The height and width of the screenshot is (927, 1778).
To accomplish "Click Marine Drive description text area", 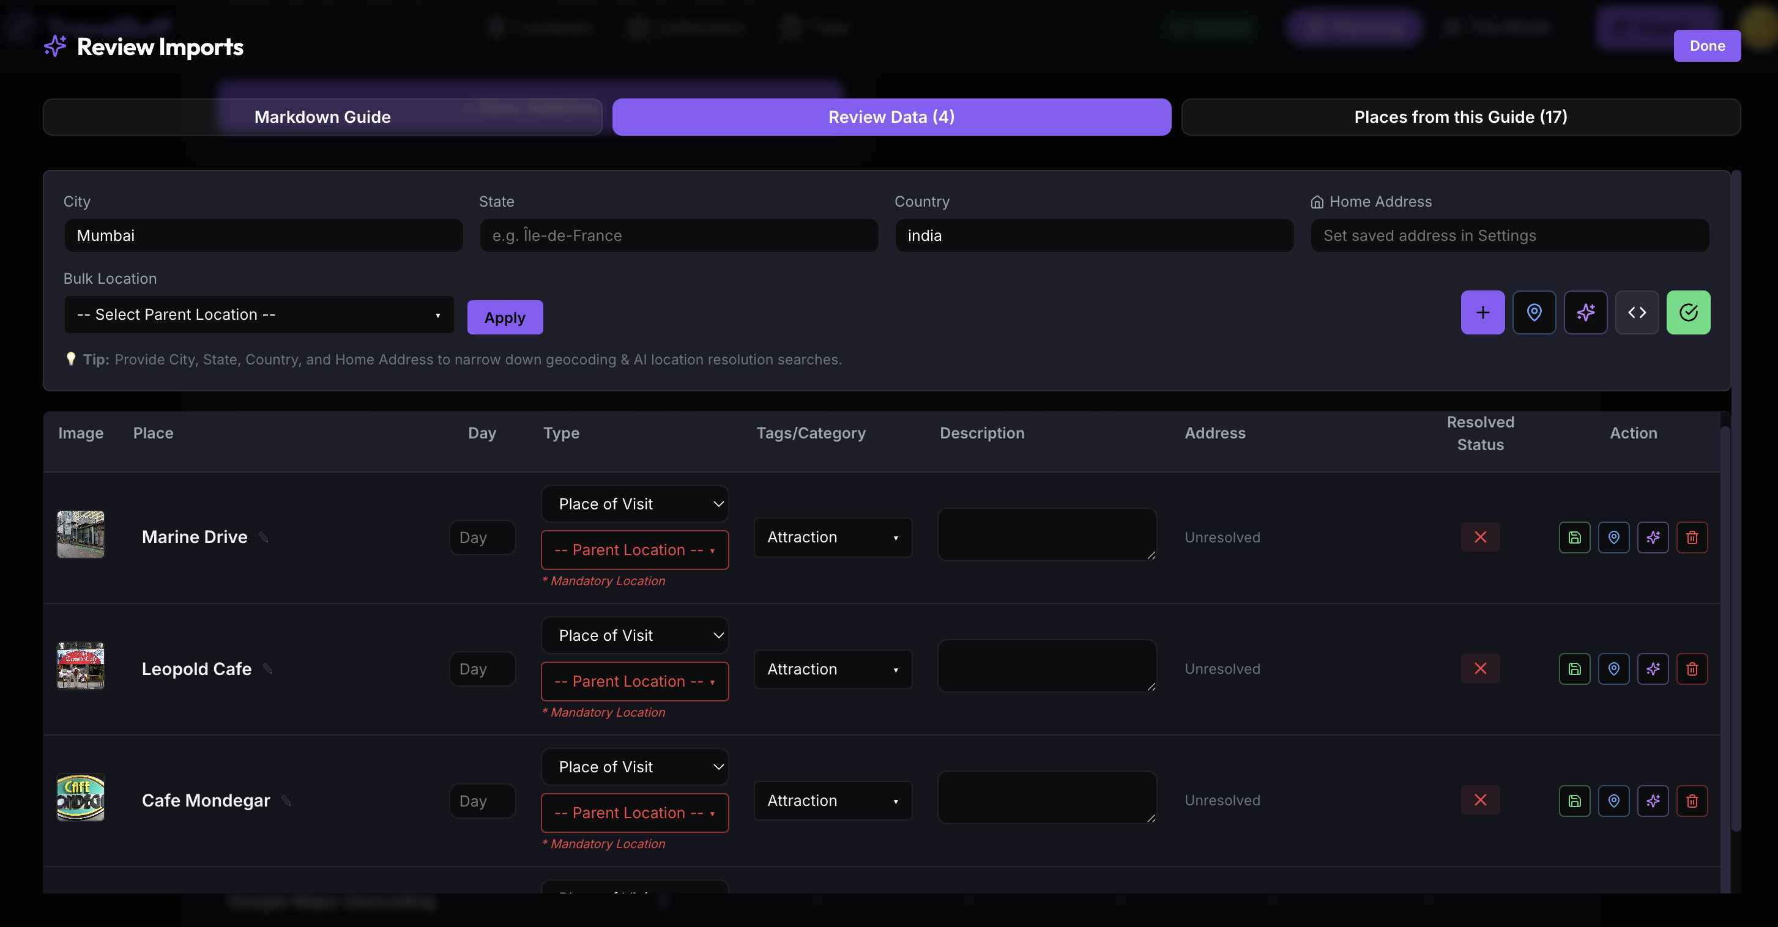I will tap(1047, 534).
